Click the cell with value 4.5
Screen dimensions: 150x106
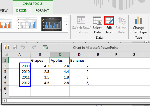coord(40,83)
